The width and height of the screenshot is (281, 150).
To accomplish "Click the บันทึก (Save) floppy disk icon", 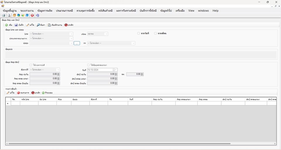I will pos(16,25).
